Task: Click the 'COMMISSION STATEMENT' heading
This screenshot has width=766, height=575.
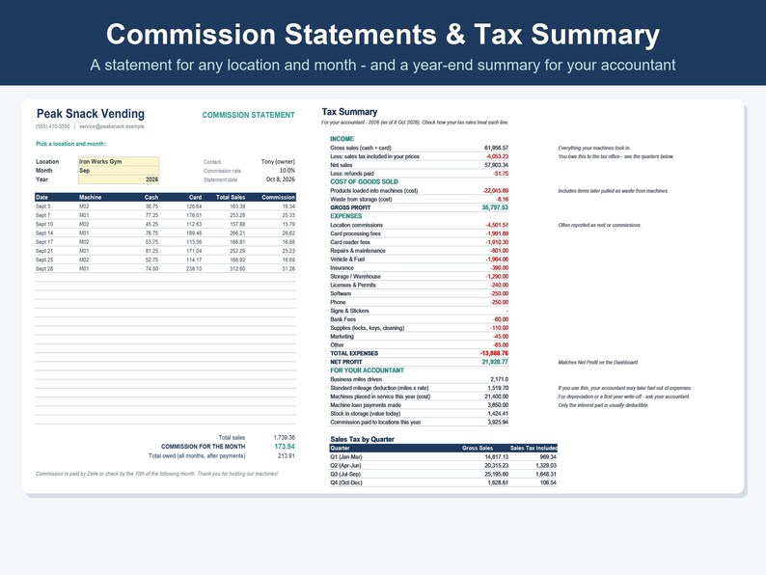Action: 248,115
